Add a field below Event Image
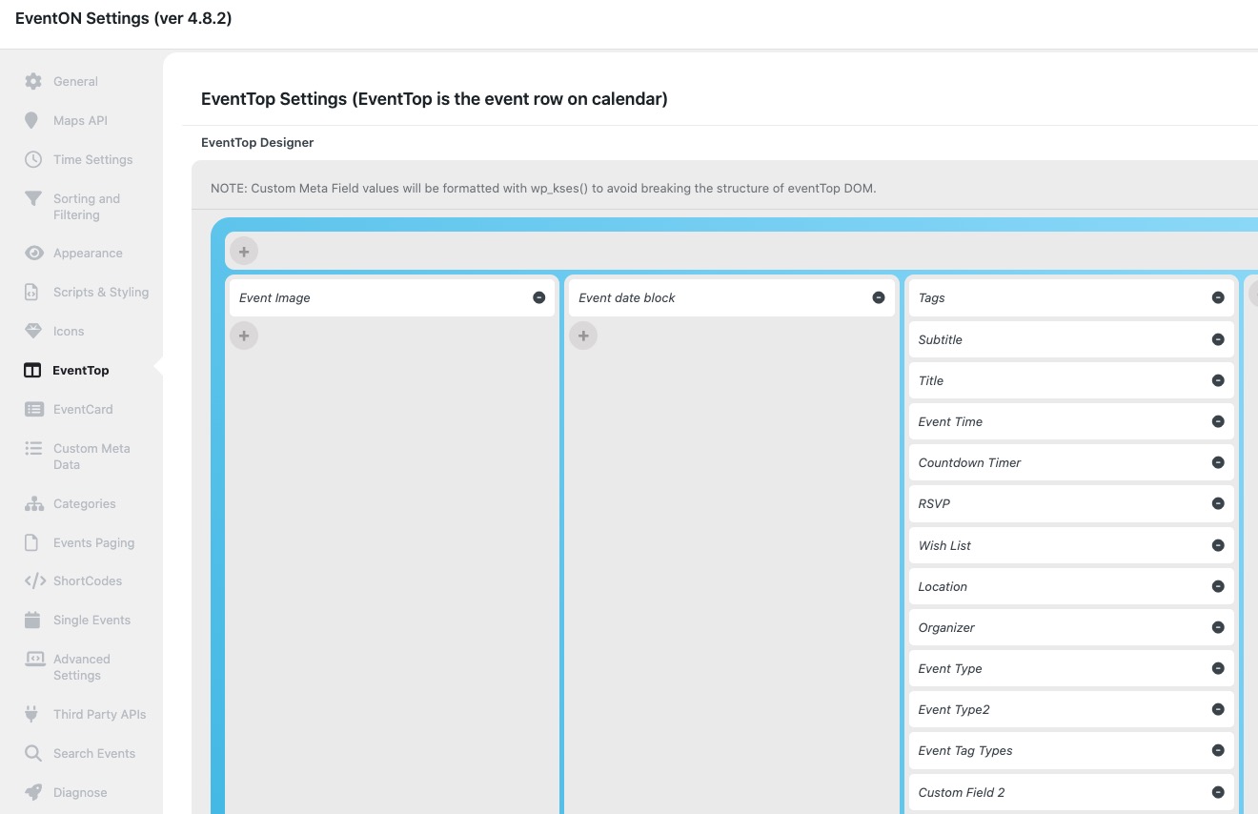This screenshot has height=814, width=1258. [x=244, y=336]
